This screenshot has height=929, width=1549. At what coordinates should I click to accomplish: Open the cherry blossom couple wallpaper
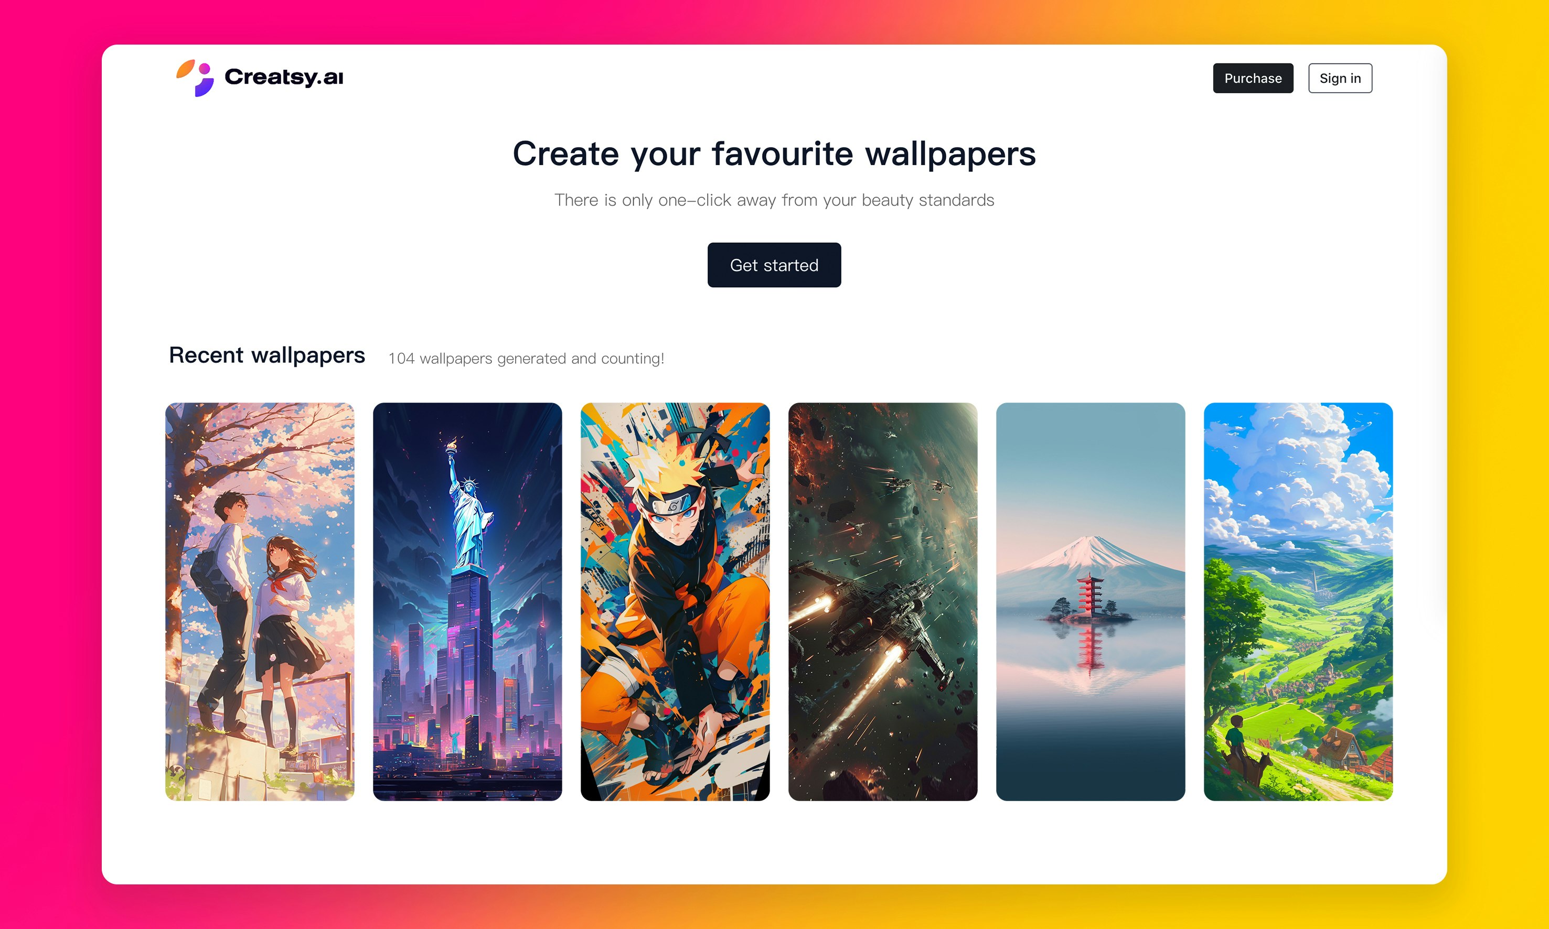(x=260, y=602)
